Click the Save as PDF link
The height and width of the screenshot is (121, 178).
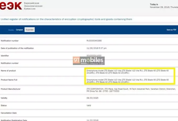(x=171, y=30)
